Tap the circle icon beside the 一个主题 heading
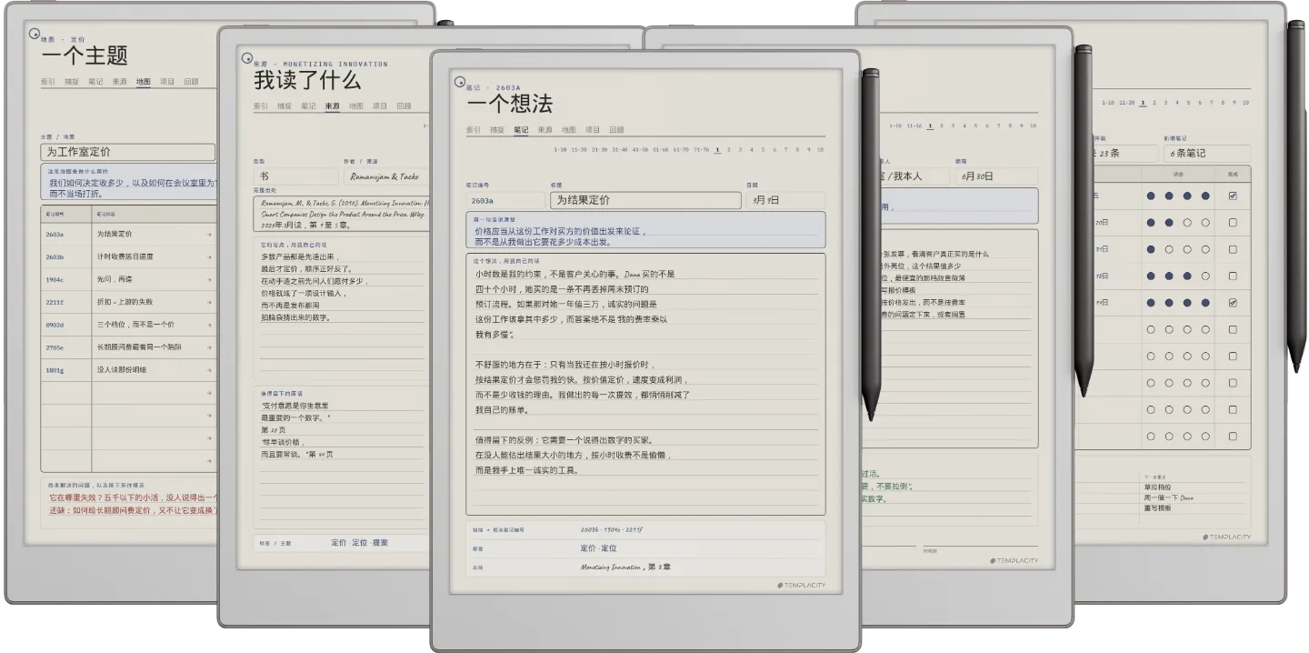 click(x=35, y=35)
